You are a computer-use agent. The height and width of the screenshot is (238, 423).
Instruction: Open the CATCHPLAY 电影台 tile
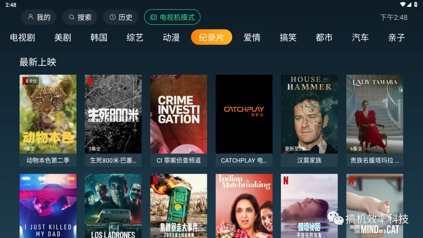pyautogui.click(x=244, y=121)
